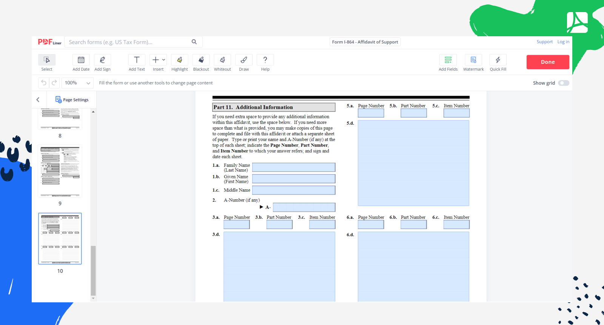Open the 100% zoom dropdown
Screen dimensions: 604x325
point(77,83)
